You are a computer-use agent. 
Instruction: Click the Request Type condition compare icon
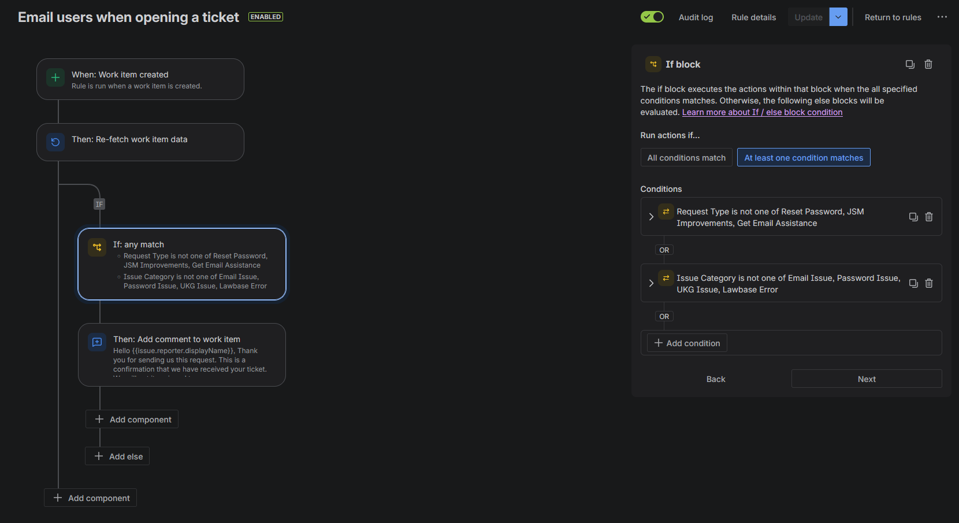point(666,212)
